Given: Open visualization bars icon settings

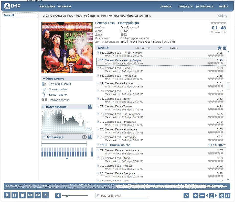Looking at the screenshot, I should tap(90, 107).
